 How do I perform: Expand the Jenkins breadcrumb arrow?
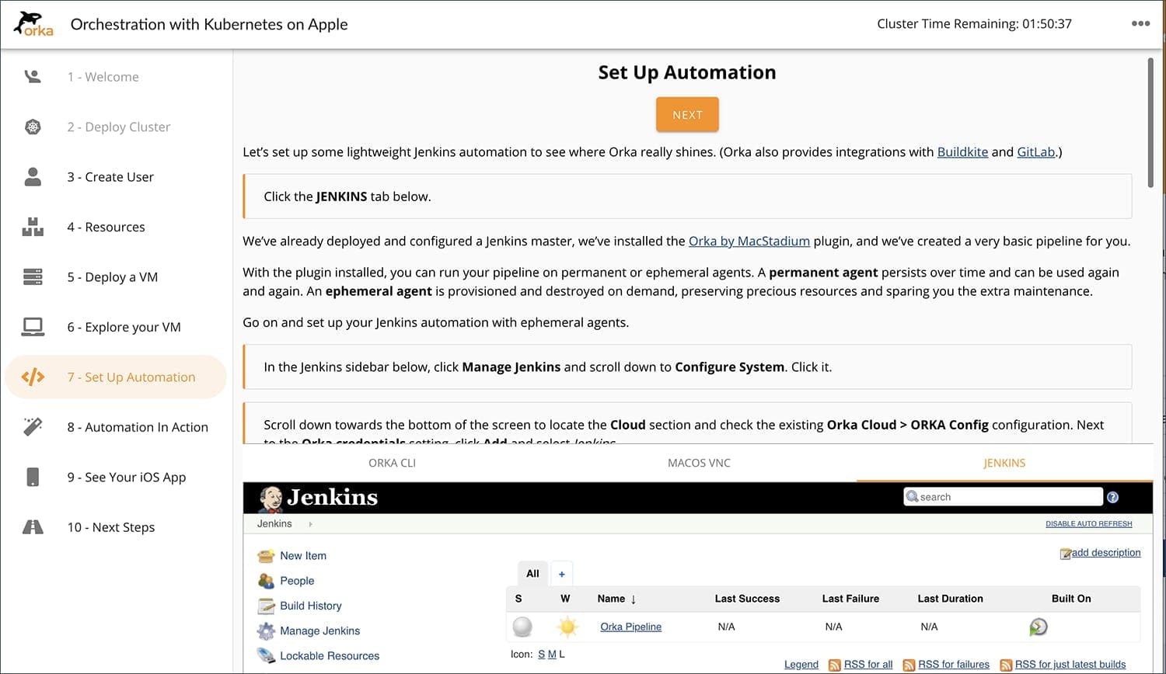click(310, 524)
